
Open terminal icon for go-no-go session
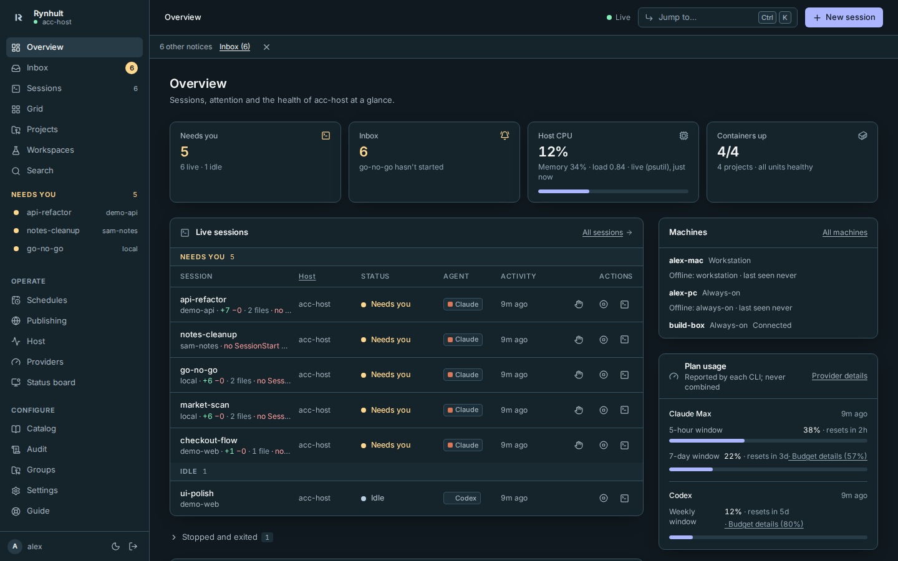(624, 375)
